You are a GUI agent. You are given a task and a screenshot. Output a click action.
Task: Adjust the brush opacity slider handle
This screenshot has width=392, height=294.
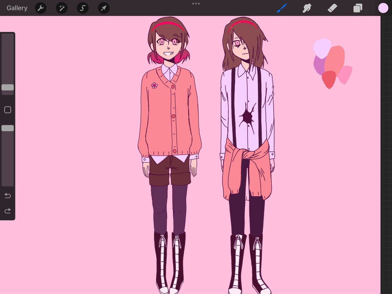[8, 128]
